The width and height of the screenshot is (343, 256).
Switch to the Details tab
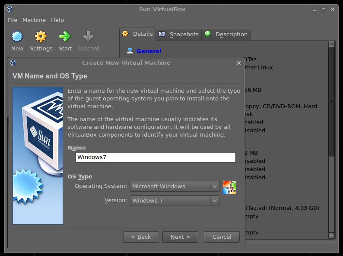pyautogui.click(x=138, y=34)
